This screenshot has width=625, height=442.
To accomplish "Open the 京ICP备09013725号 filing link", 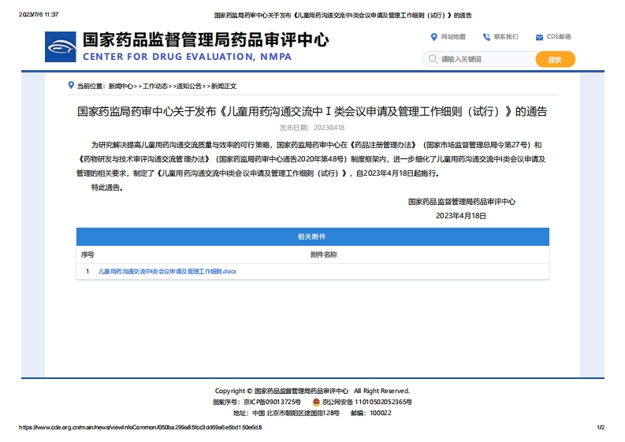I will pyautogui.click(x=272, y=402).
